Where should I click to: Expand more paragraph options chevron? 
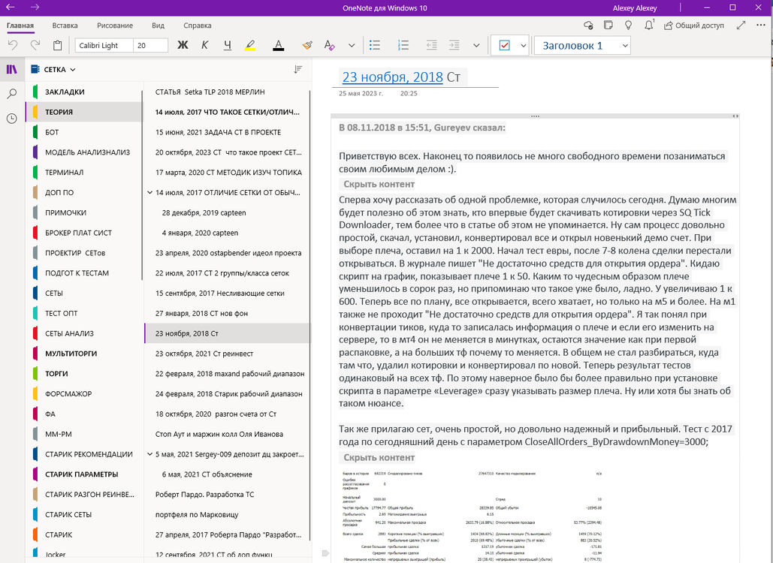tap(476, 45)
